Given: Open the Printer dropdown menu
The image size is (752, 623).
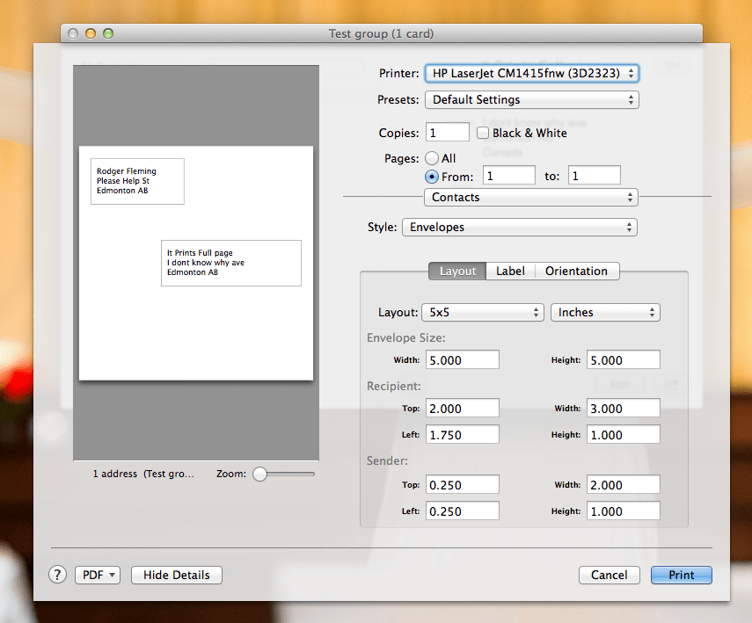Looking at the screenshot, I should click(x=530, y=74).
